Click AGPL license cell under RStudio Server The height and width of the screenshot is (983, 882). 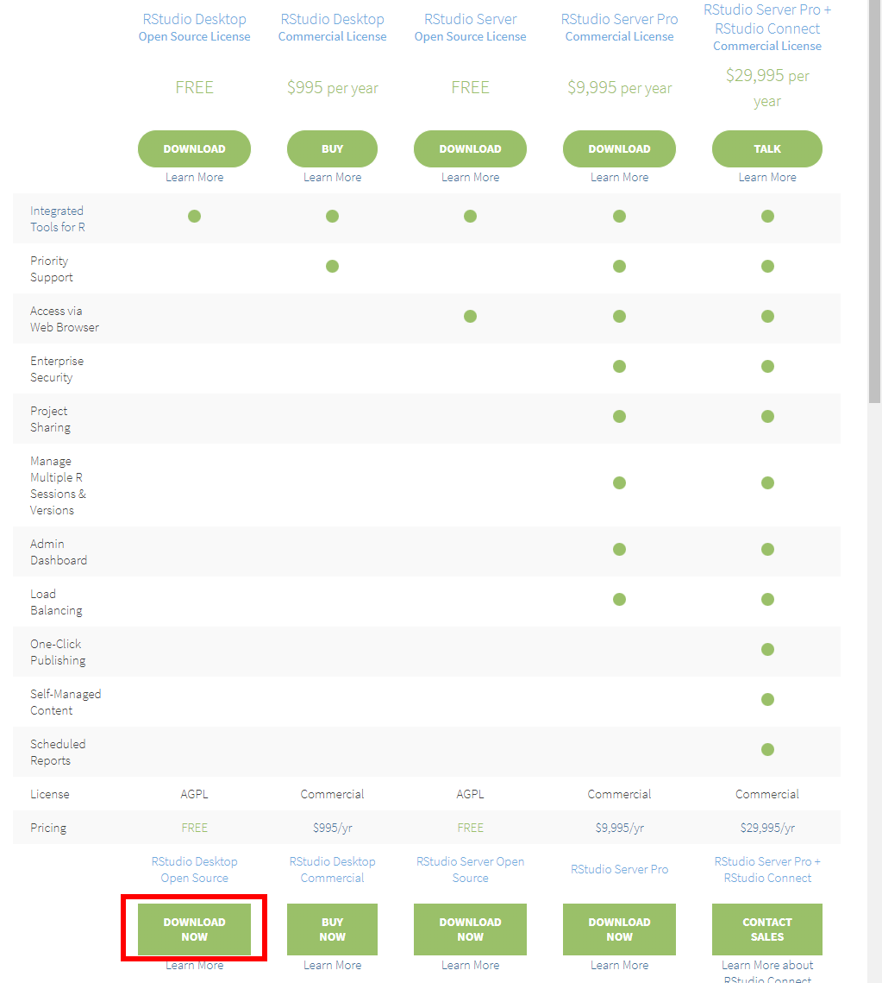click(470, 794)
